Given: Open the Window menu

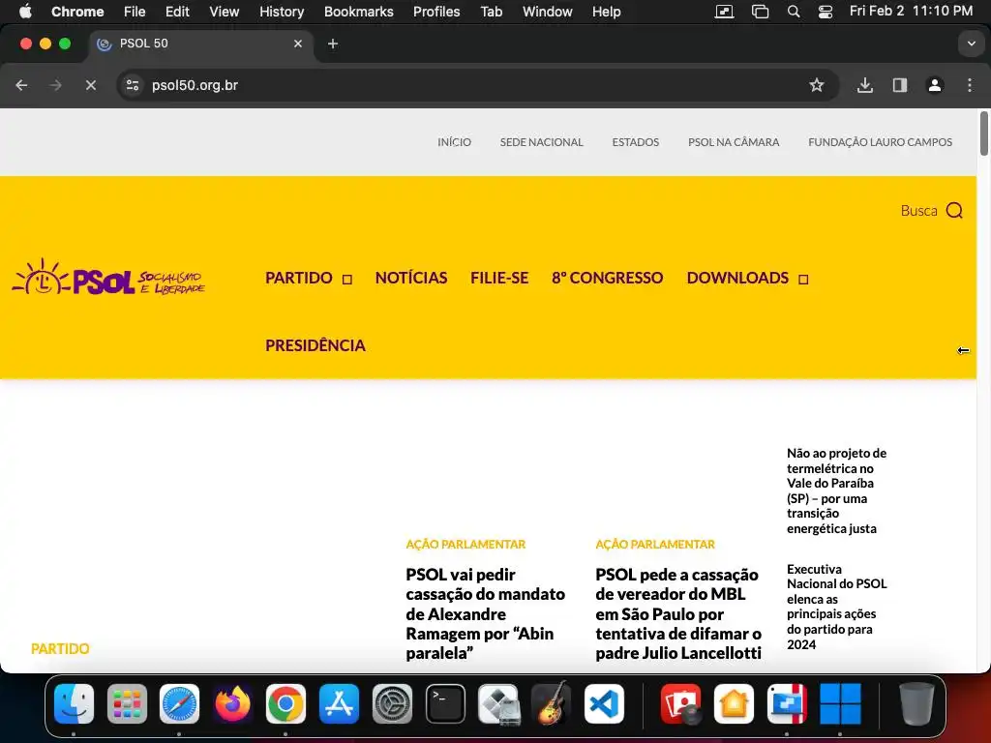Looking at the screenshot, I should tap(548, 12).
